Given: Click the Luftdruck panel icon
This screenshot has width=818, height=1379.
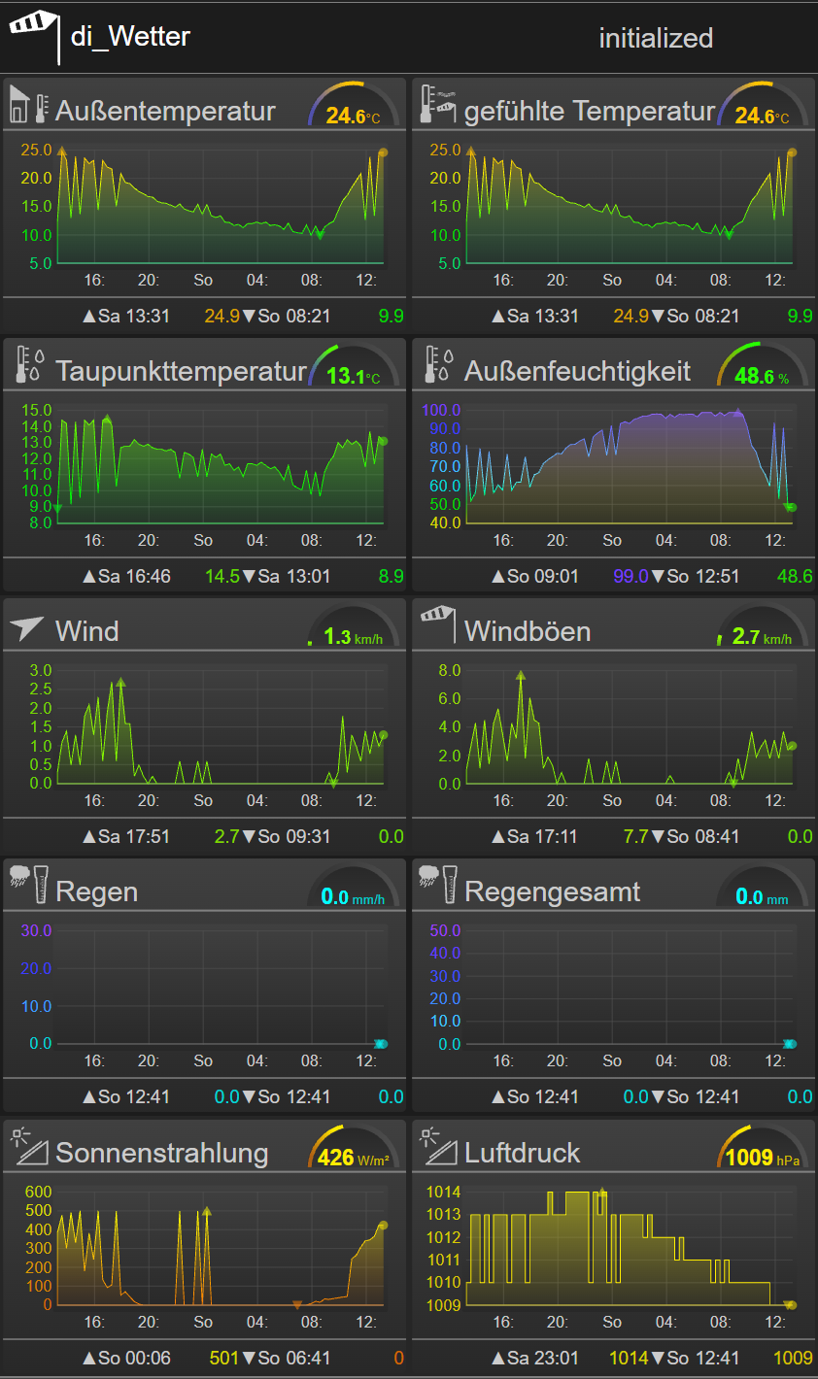Looking at the screenshot, I should [437, 1146].
